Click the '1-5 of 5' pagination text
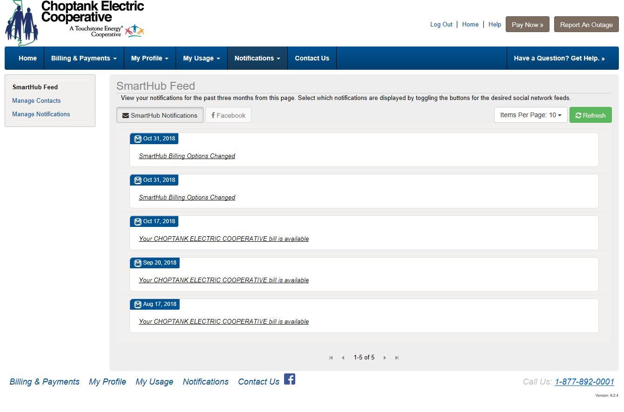Screen dimensions: 624x412 (364, 358)
